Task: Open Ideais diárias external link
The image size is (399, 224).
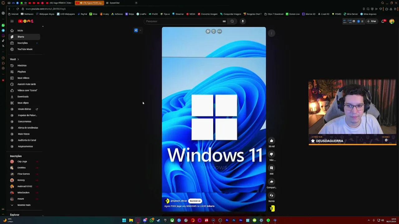Action: (x=24, y=109)
